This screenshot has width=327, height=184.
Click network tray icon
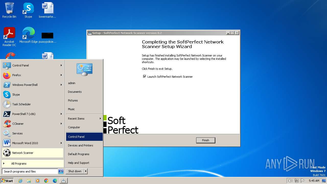(297, 181)
